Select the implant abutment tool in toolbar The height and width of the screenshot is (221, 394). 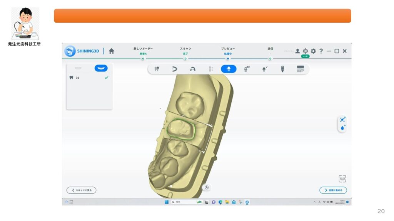[282, 69]
